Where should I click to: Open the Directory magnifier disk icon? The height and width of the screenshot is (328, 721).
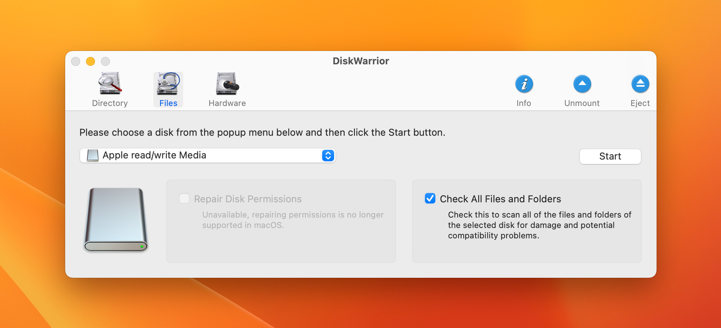110,83
